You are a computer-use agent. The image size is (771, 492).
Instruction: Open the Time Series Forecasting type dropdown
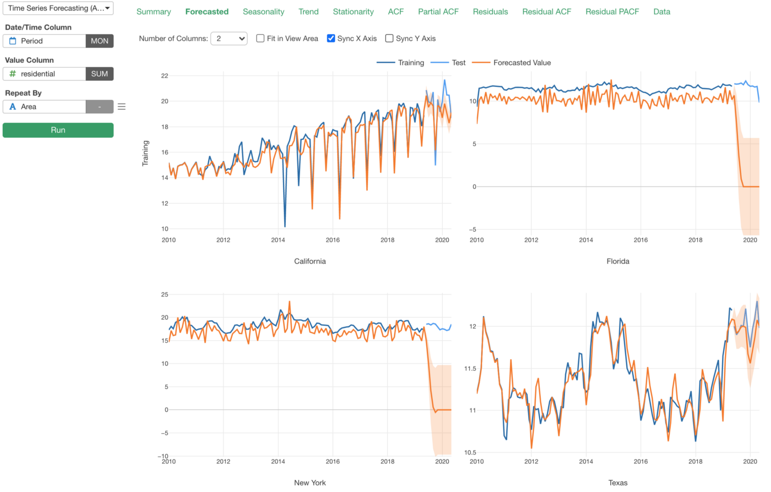58,8
